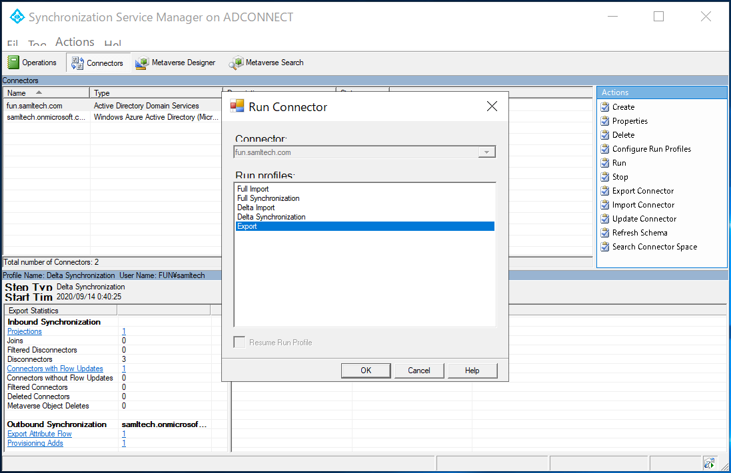Click the Export Statistics column header
Viewport: 731px width, 473px height.
point(61,311)
